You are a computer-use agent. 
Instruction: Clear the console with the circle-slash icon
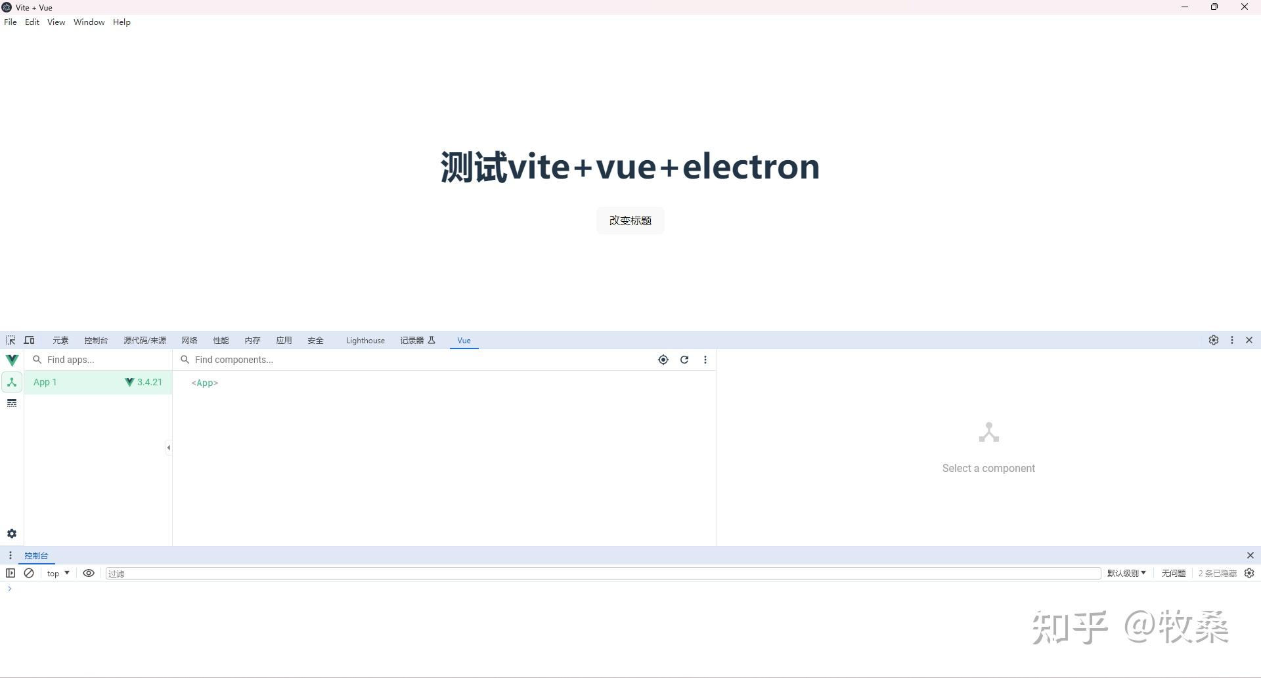pos(29,573)
